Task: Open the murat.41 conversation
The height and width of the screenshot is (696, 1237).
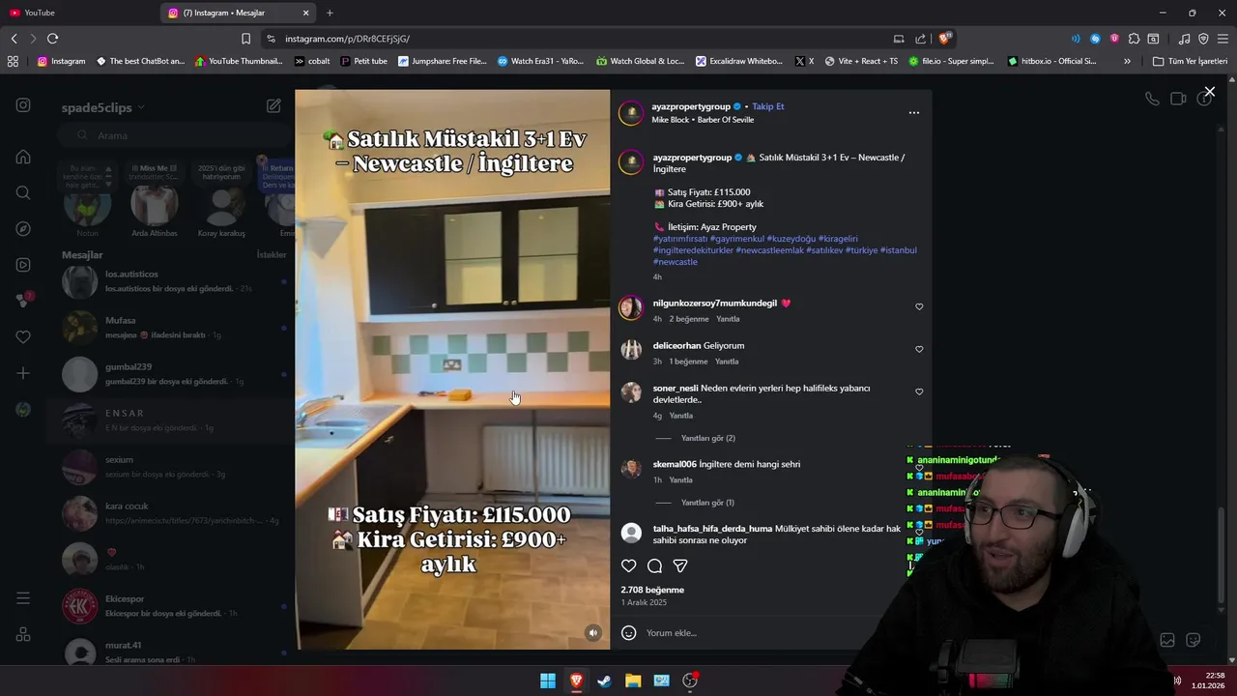Action: 174,652
